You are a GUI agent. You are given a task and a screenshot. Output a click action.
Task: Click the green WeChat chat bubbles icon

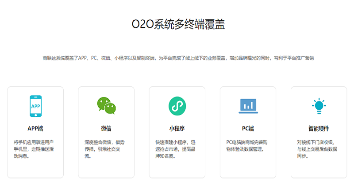coord(106,105)
